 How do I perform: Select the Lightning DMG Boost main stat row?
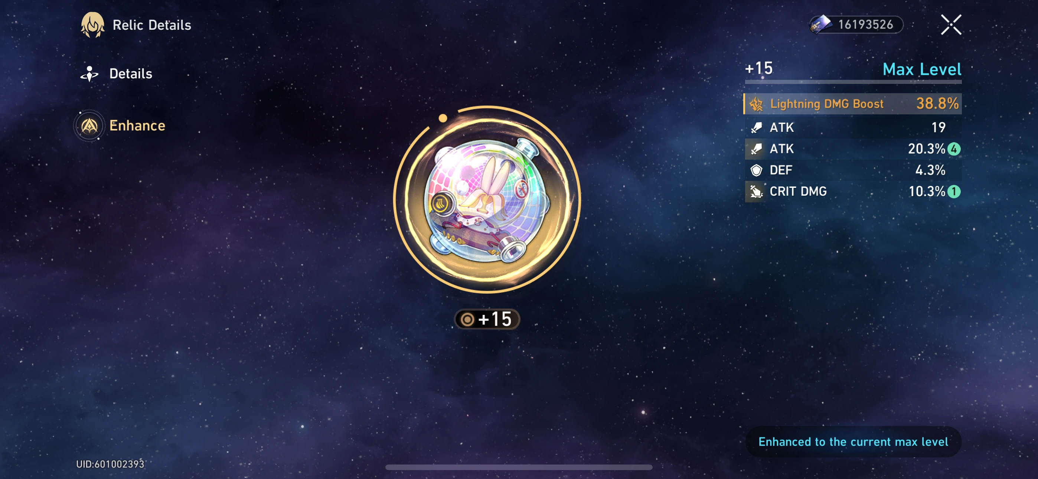coord(852,104)
